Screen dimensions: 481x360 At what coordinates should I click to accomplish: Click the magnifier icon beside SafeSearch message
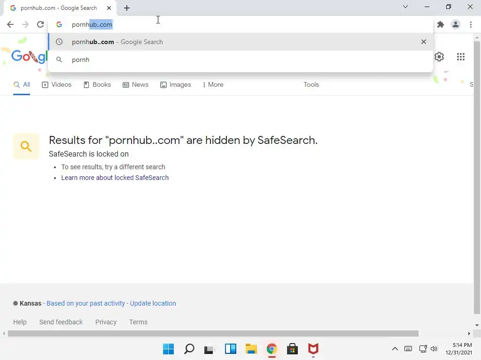(26, 146)
